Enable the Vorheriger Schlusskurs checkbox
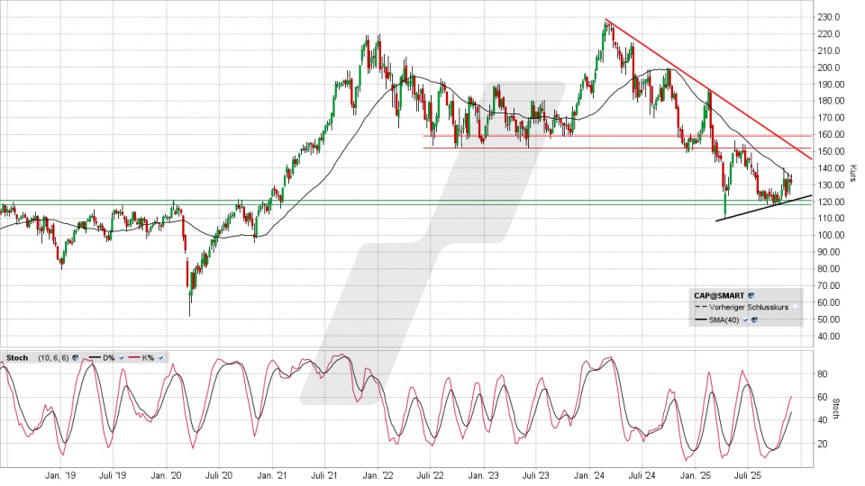 point(794,308)
